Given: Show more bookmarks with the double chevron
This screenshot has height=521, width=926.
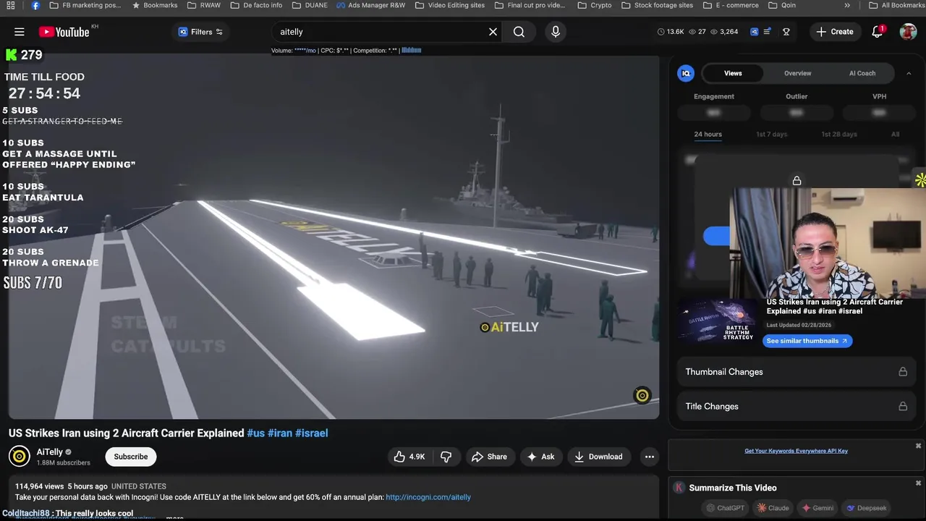Looking at the screenshot, I should point(847,5).
